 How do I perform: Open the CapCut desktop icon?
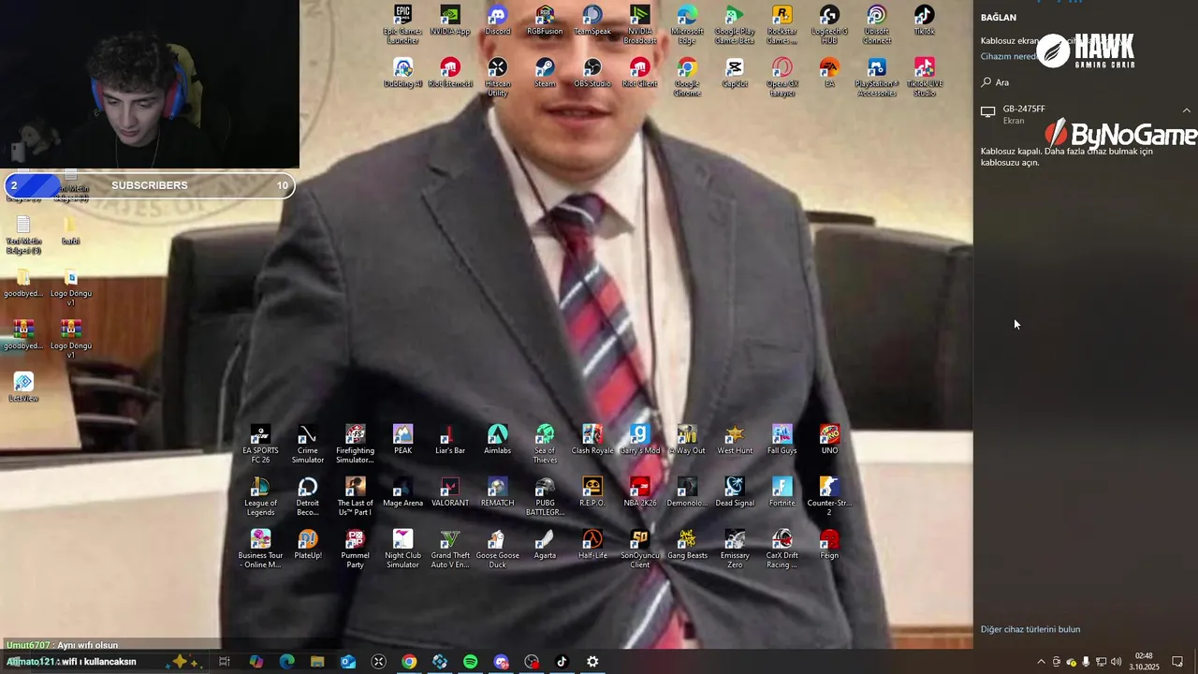pos(735,73)
